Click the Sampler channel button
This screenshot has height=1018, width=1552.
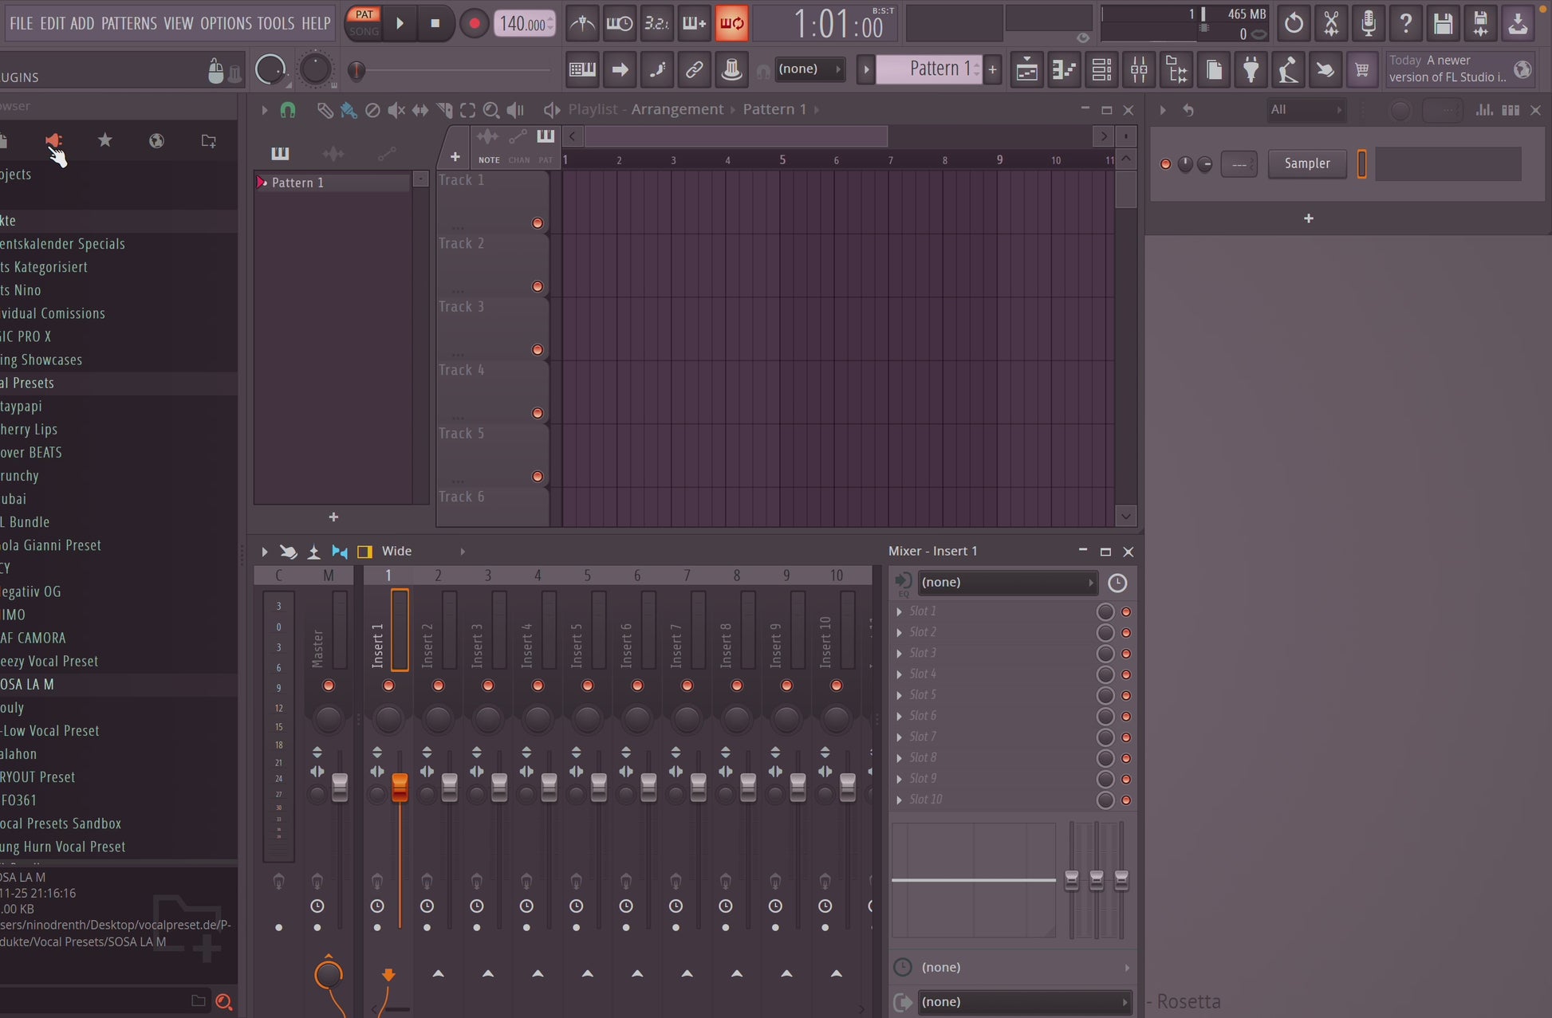coord(1306,163)
